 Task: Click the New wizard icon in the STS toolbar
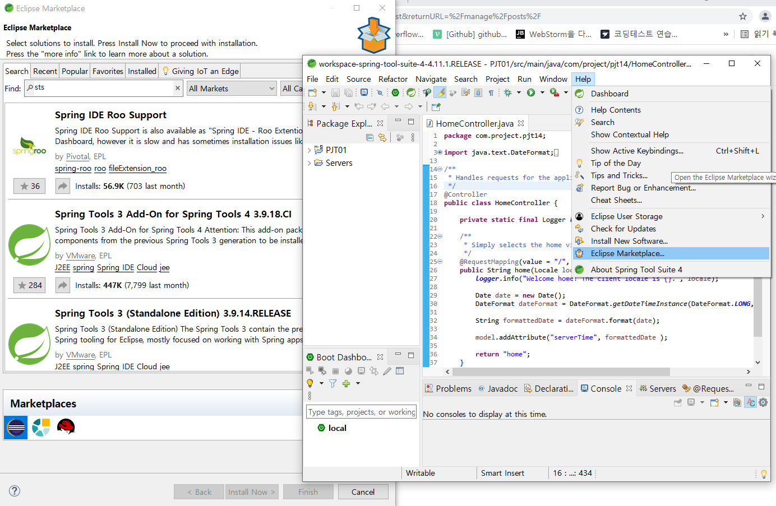312,92
